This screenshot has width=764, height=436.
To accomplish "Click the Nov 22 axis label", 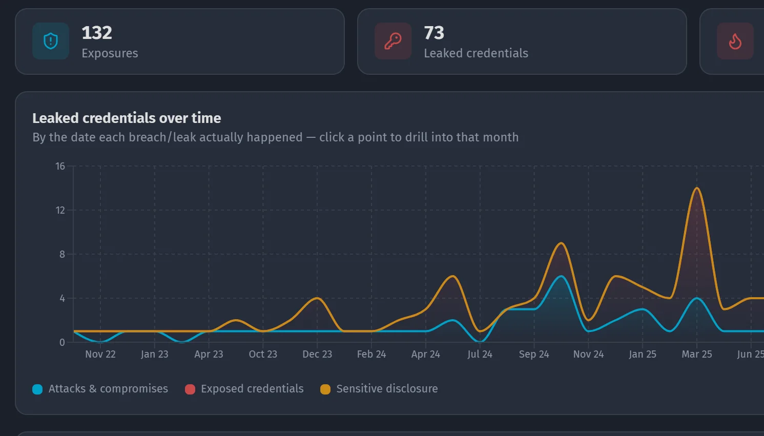I will coord(100,354).
